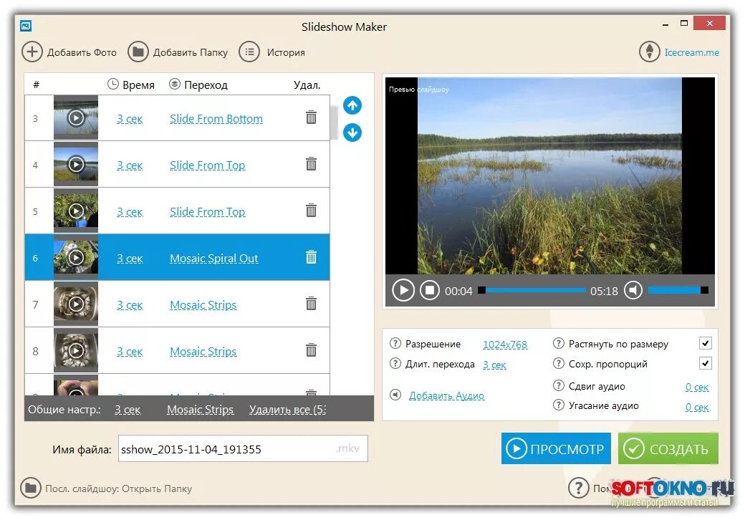Click help icon next to Разрешение
Screen dimensions: 745x520
[395, 343]
